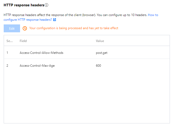This screenshot has height=125, width=172.
Task: Click the 600 value cell
Action: tap(98, 66)
